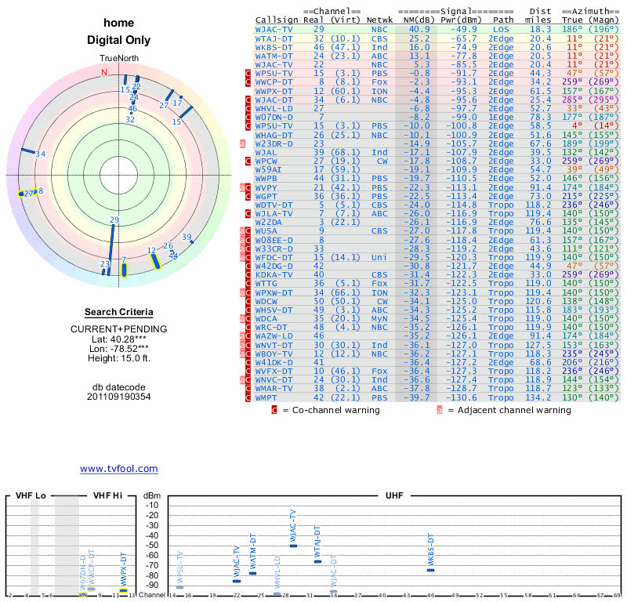This screenshot has height=602, width=627.
Task: Click the co-channel warning icon beside WHVL-LD
Action: 248,109
